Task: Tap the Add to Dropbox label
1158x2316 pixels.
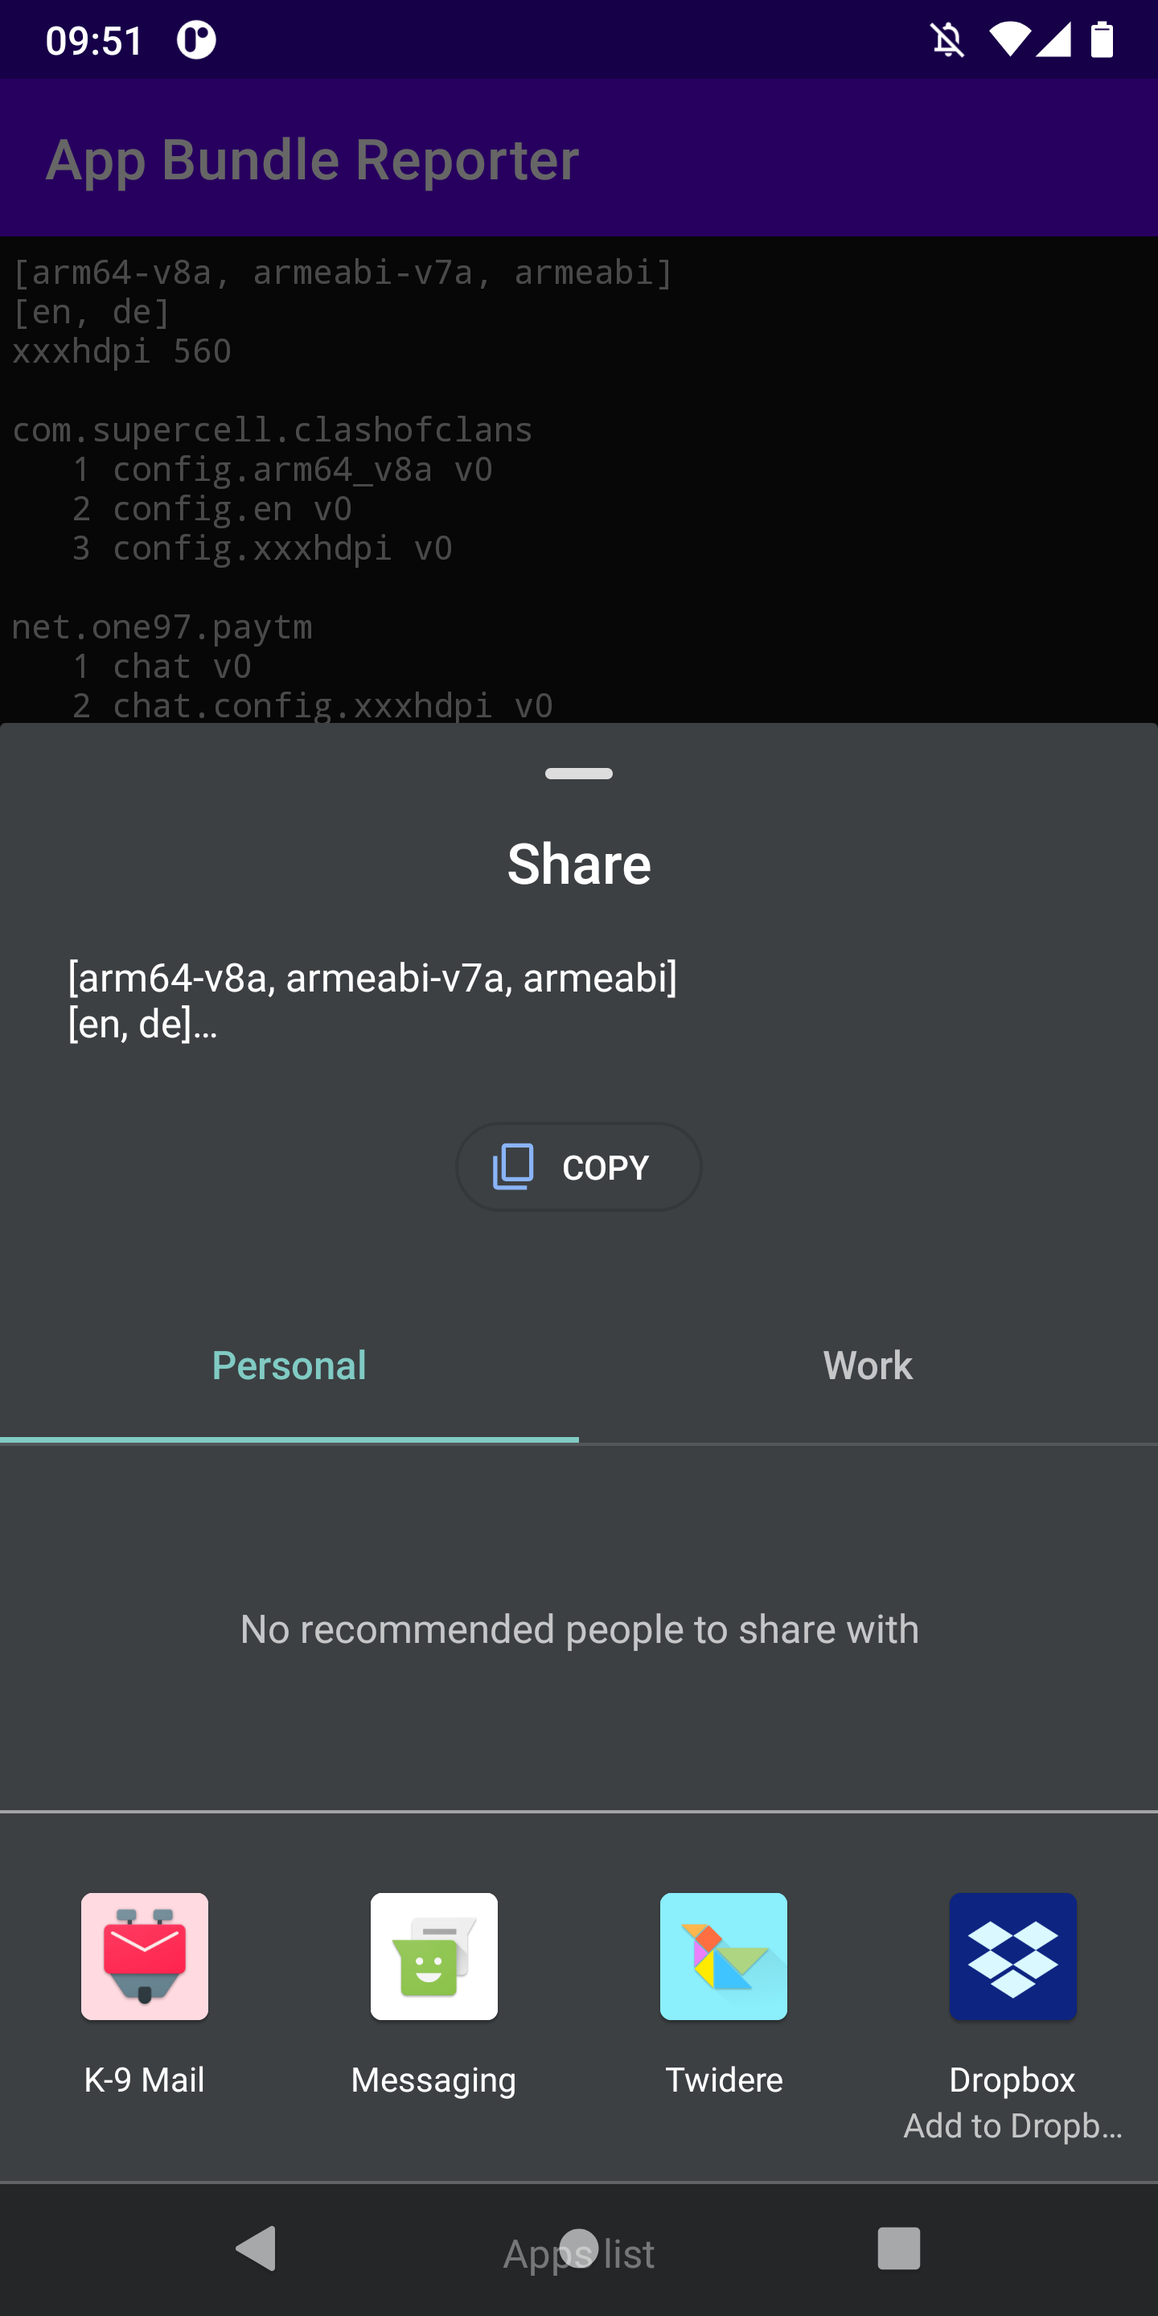Action: pos(1012,2126)
